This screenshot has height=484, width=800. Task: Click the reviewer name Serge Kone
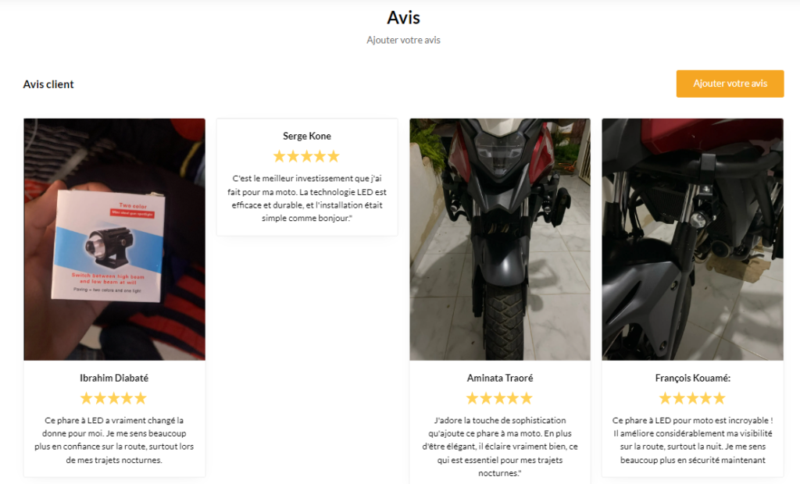click(x=306, y=136)
